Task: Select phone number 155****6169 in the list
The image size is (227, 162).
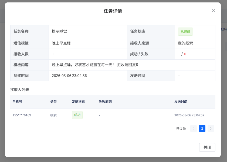Action: pyautogui.click(x=22, y=115)
